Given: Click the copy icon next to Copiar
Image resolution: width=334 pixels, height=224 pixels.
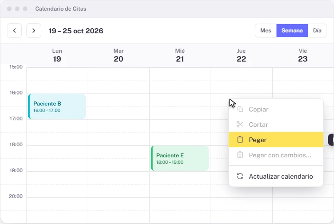Looking at the screenshot, I should (240, 109).
